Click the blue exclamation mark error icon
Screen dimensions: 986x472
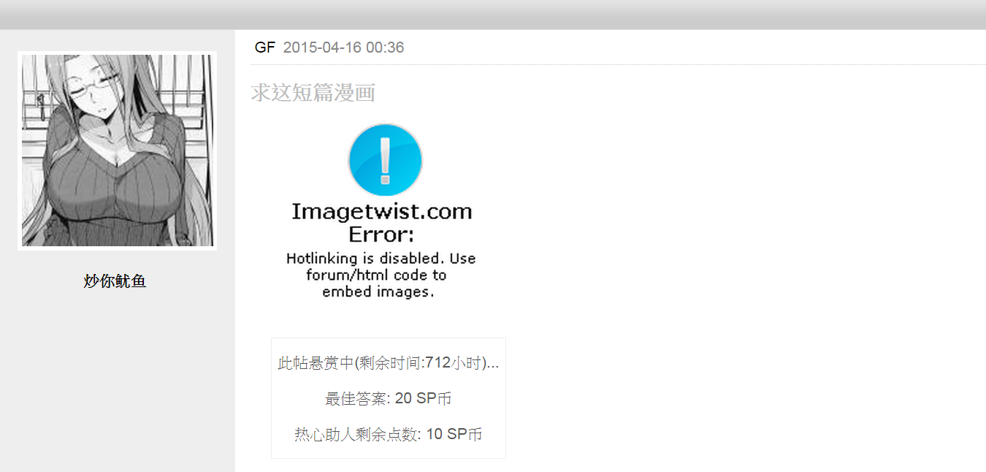[386, 160]
